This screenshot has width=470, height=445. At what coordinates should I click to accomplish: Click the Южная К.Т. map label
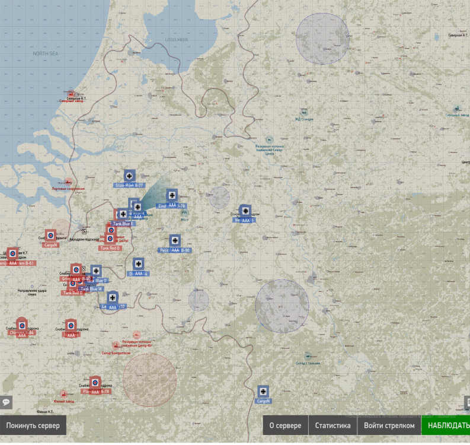tap(45, 412)
